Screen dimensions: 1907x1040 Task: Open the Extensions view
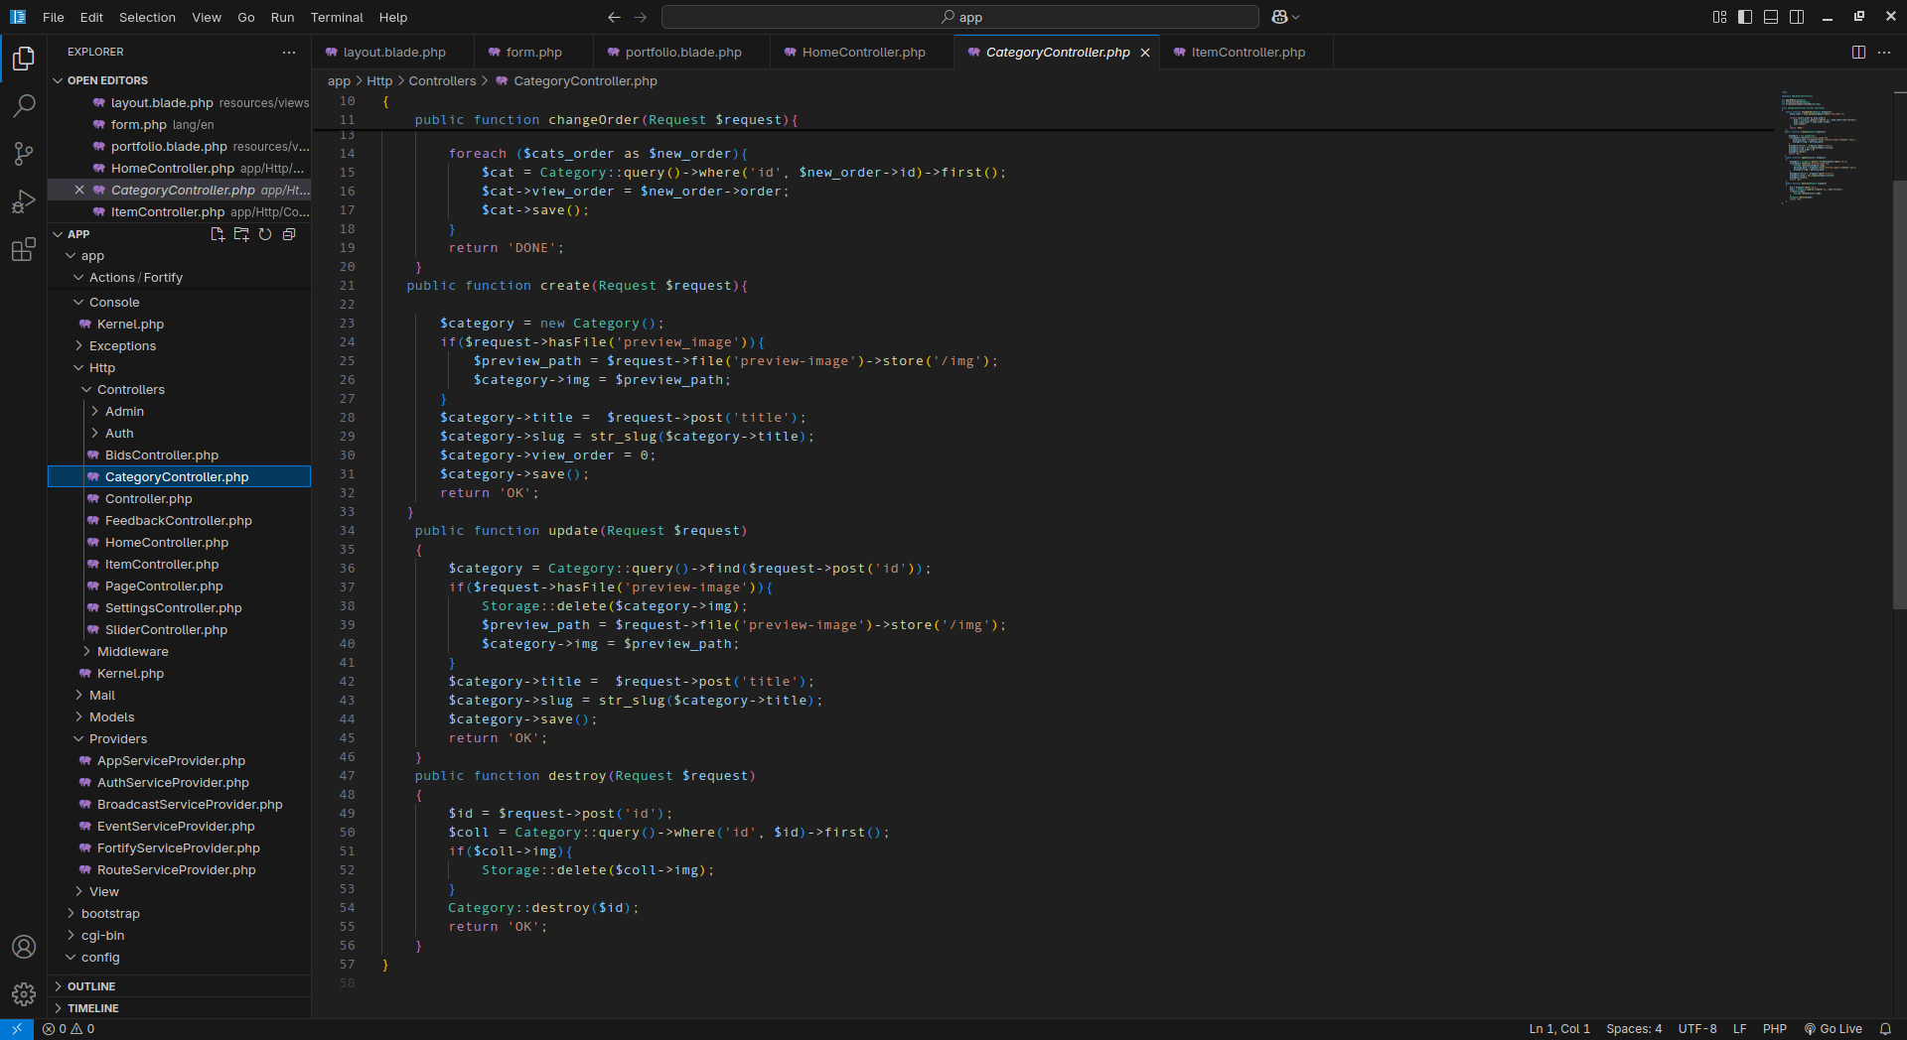24,250
